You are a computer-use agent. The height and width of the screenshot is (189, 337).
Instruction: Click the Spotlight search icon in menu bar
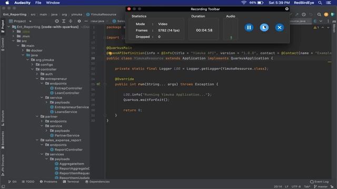[320, 3]
